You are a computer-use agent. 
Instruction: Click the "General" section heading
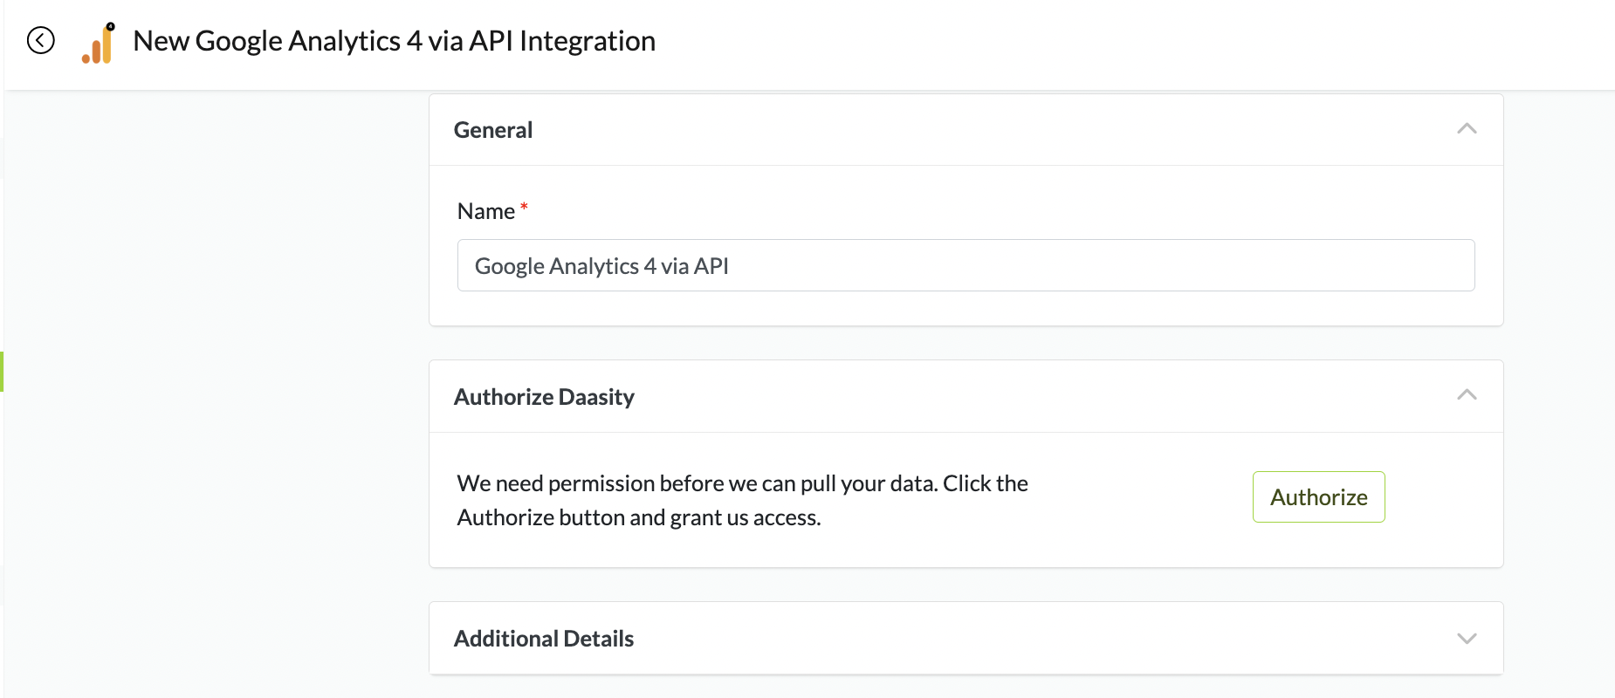[x=493, y=130]
